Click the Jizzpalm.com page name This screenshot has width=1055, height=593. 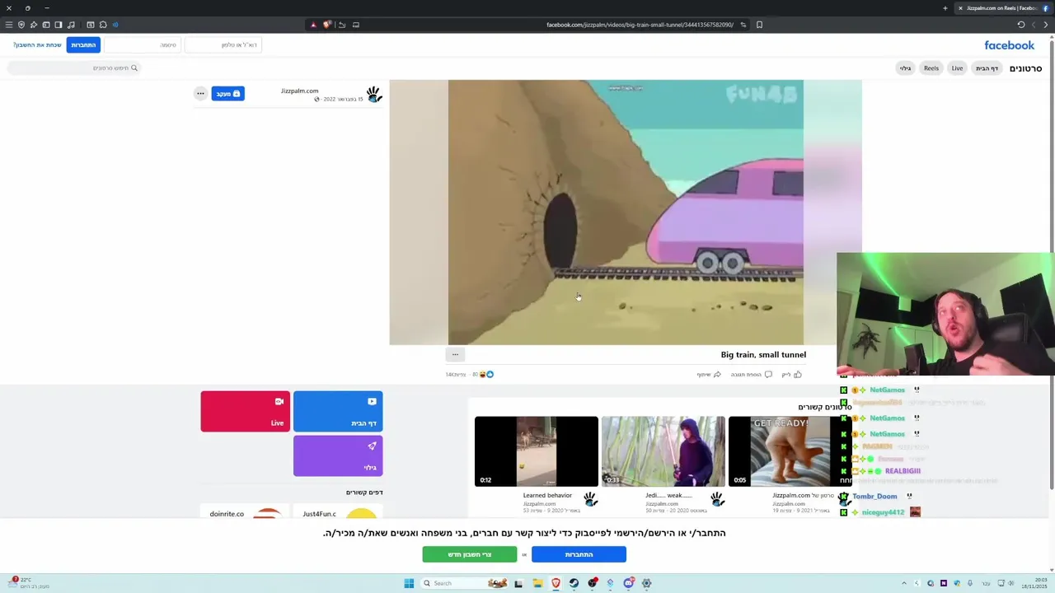pos(299,91)
